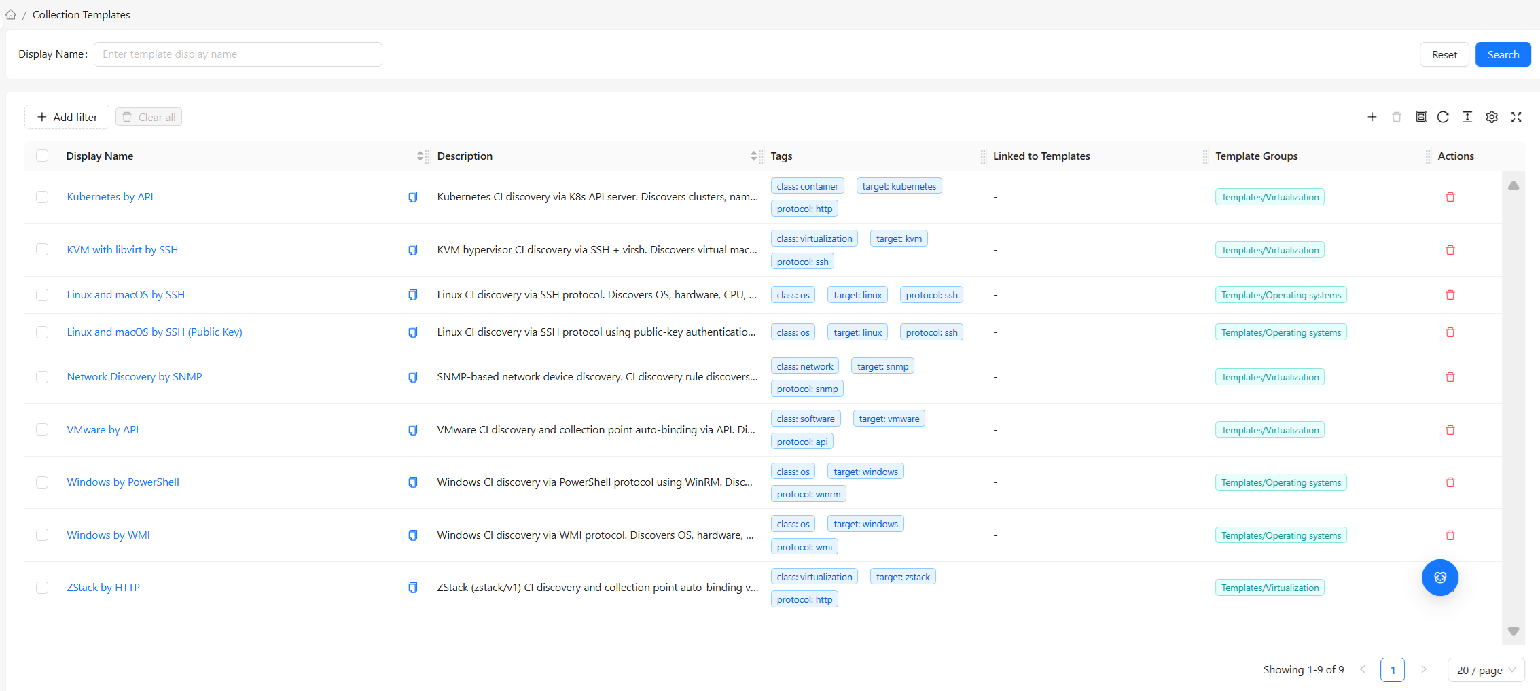Delete KVM with libvirt by SSH template

pos(1450,250)
